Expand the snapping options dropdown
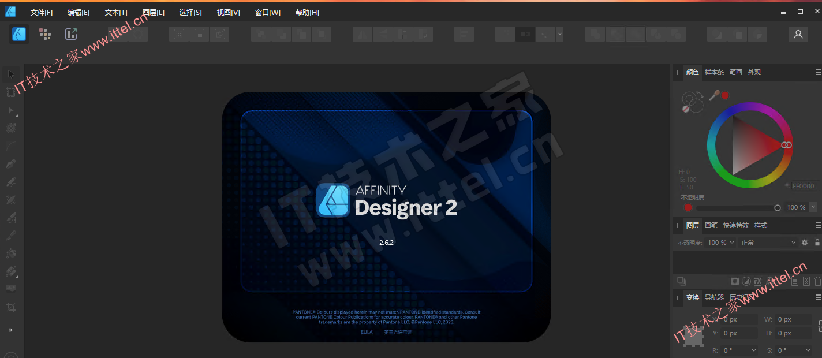 559,34
